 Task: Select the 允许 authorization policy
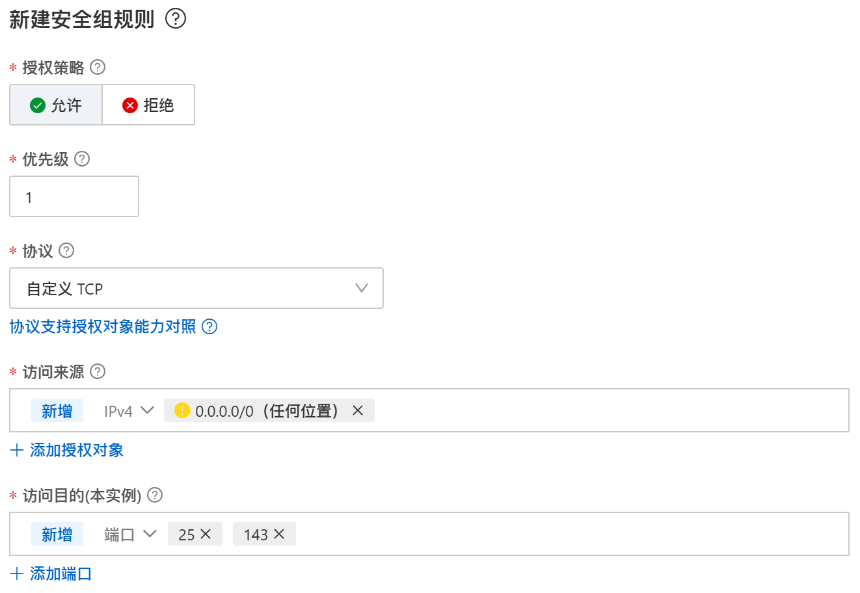[x=56, y=105]
